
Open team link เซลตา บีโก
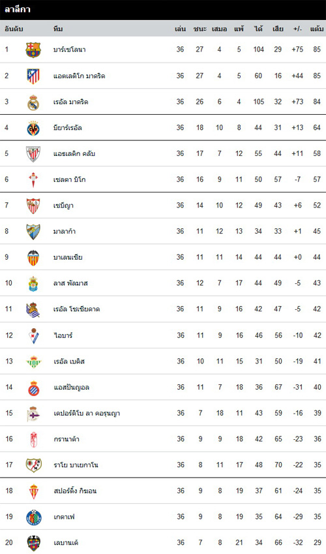[70, 179]
